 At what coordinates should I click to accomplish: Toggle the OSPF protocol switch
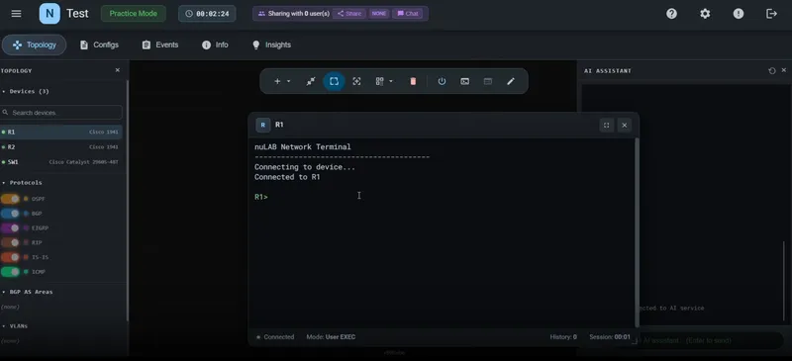click(x=10, y=199)
